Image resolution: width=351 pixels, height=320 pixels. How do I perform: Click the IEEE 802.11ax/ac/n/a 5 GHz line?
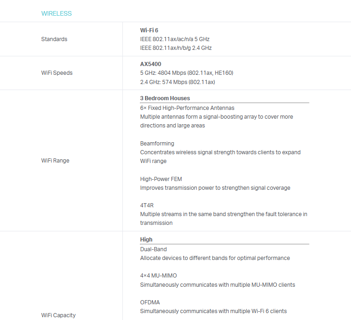click(175, 39)
